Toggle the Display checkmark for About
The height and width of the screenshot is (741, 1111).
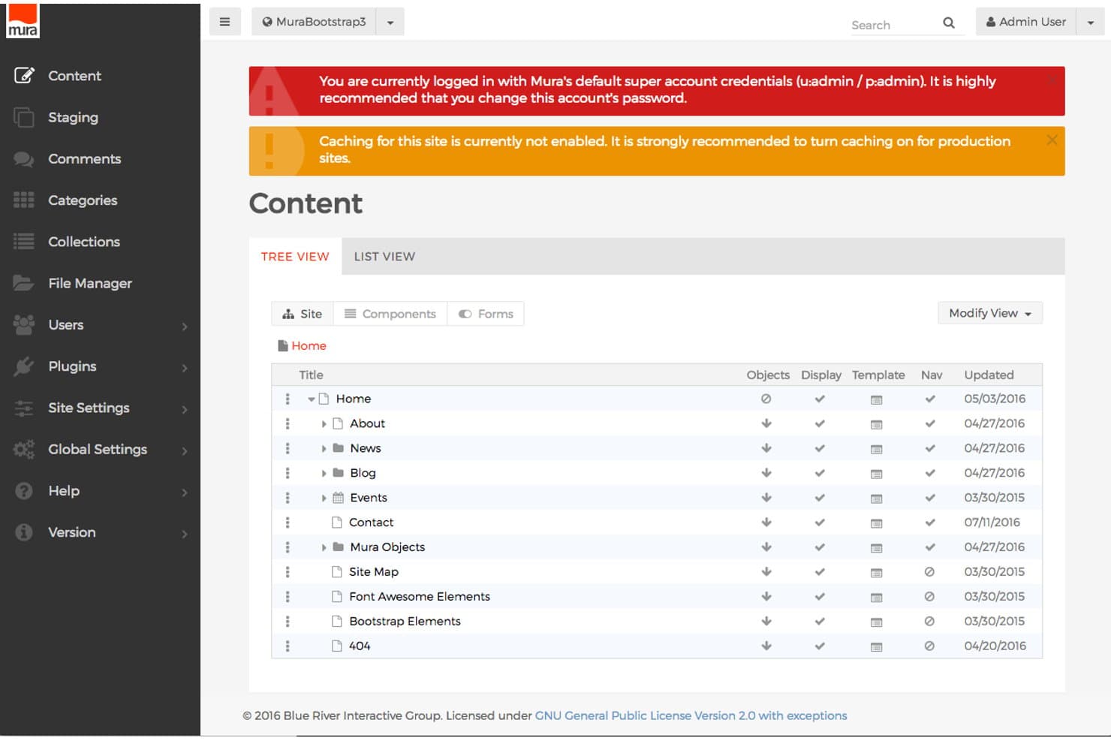(820, 423)
